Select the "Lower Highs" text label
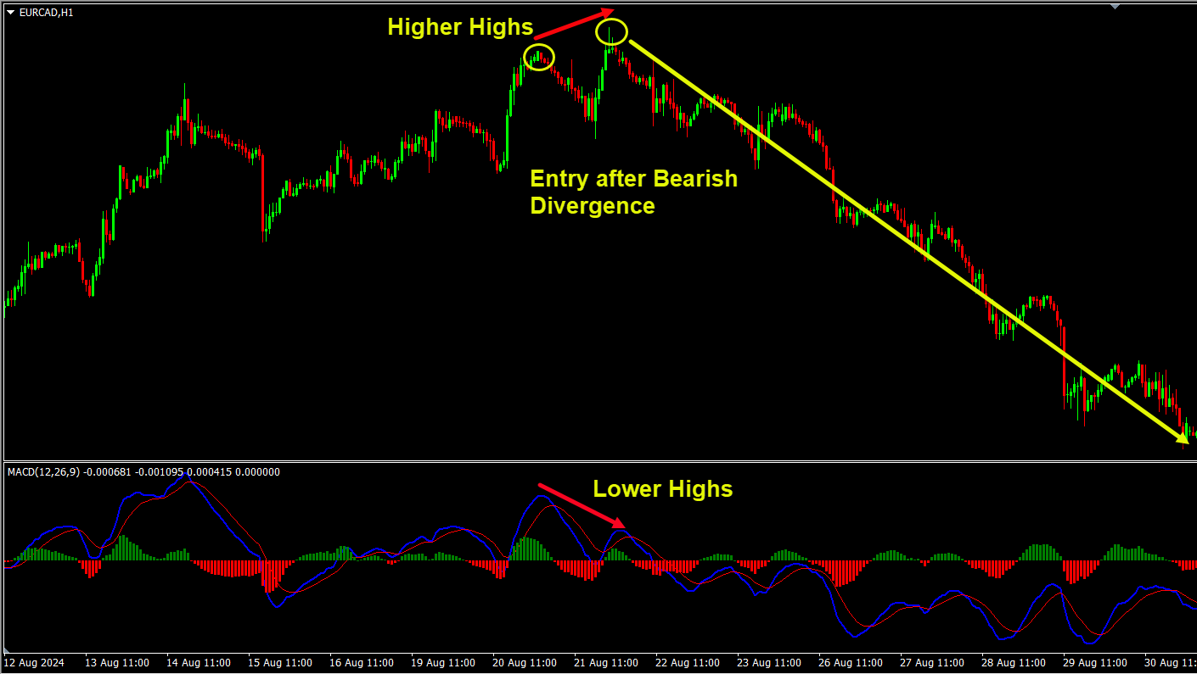The height and width of the screenshot is (674, 1197). pos(662,489)
